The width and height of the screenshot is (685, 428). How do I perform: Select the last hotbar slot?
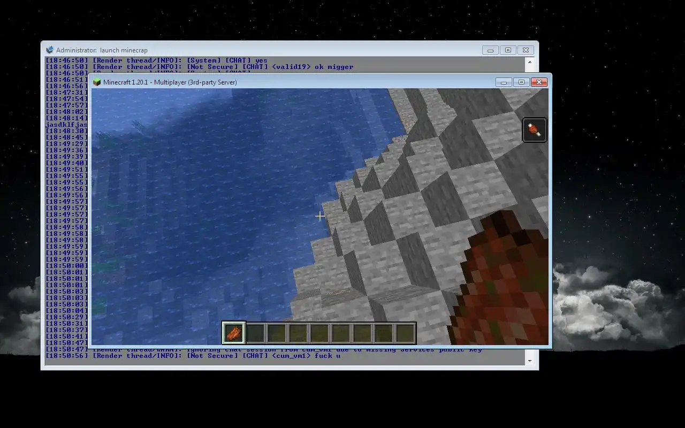(405, 333)
